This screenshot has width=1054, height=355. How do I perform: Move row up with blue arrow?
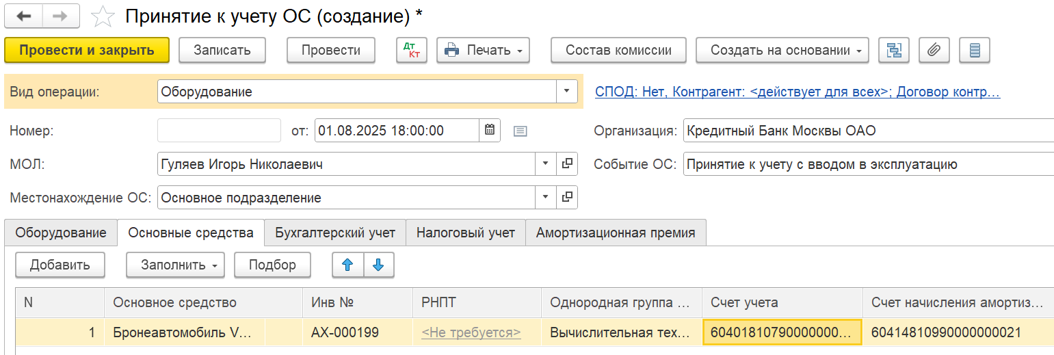[x=347, y=265]
